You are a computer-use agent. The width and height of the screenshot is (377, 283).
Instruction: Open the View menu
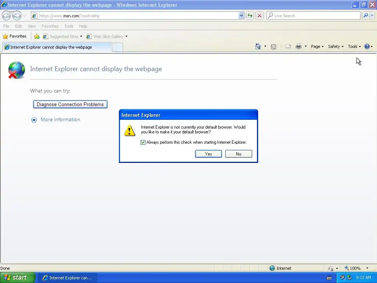click(32, 26)
